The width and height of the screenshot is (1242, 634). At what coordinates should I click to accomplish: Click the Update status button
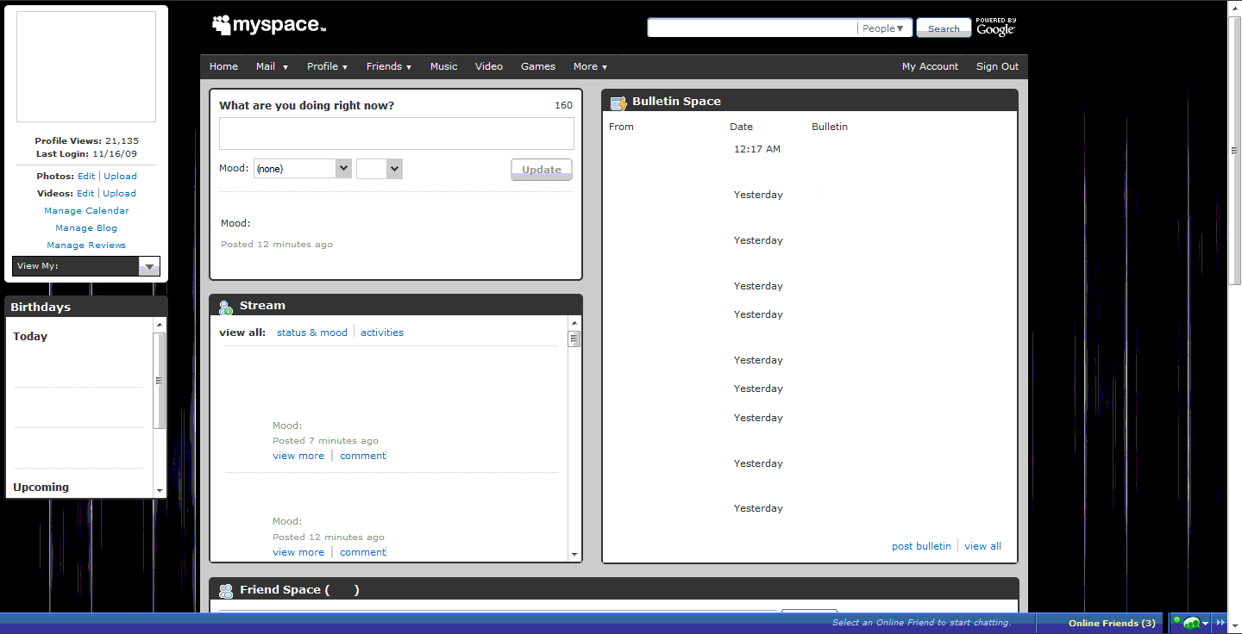(542, 170)
